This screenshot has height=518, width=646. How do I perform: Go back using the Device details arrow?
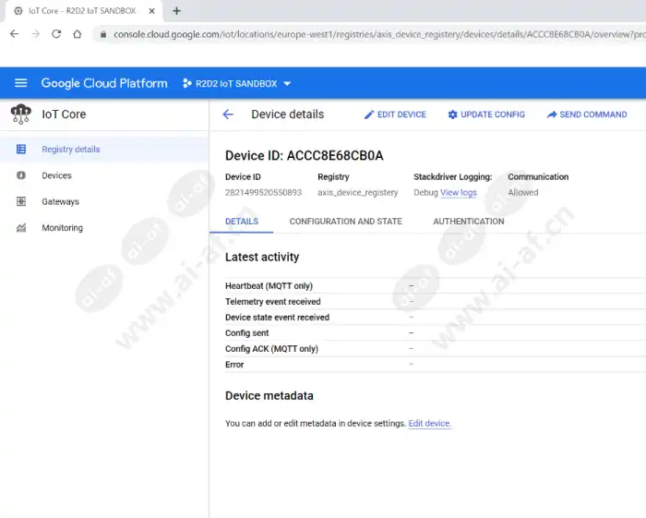[228, 114]
